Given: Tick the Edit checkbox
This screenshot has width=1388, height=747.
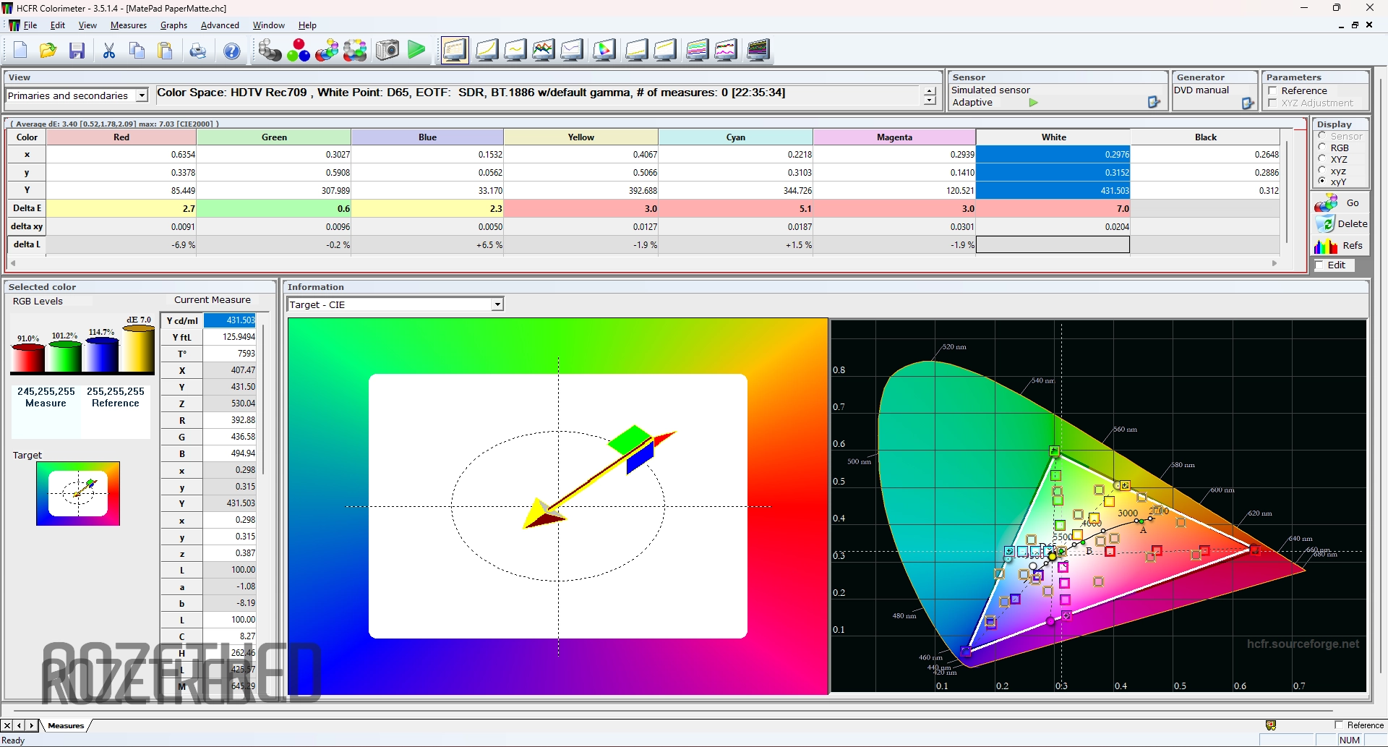Looking at the screenshot, I should pos(1319,265).
